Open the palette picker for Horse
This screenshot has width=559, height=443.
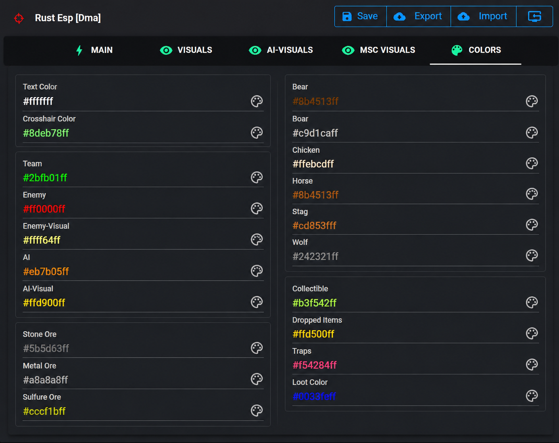pos(532,194)
